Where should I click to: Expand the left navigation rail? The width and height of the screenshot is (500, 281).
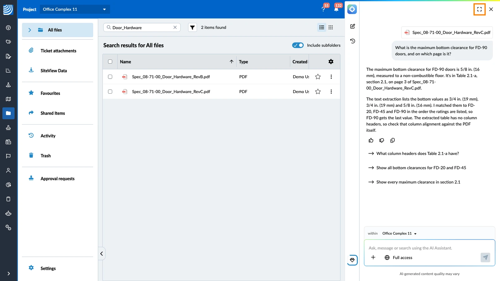click(x=8, y=274)
